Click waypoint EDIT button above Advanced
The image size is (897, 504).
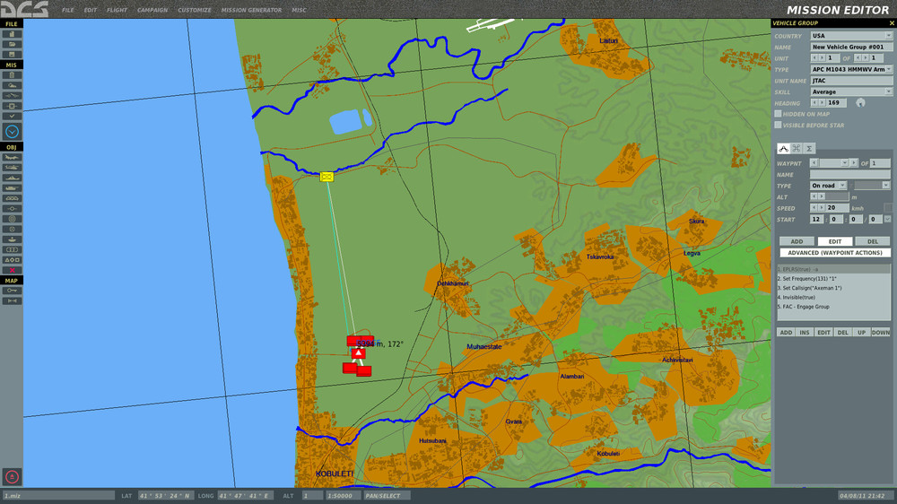[834, 241]
